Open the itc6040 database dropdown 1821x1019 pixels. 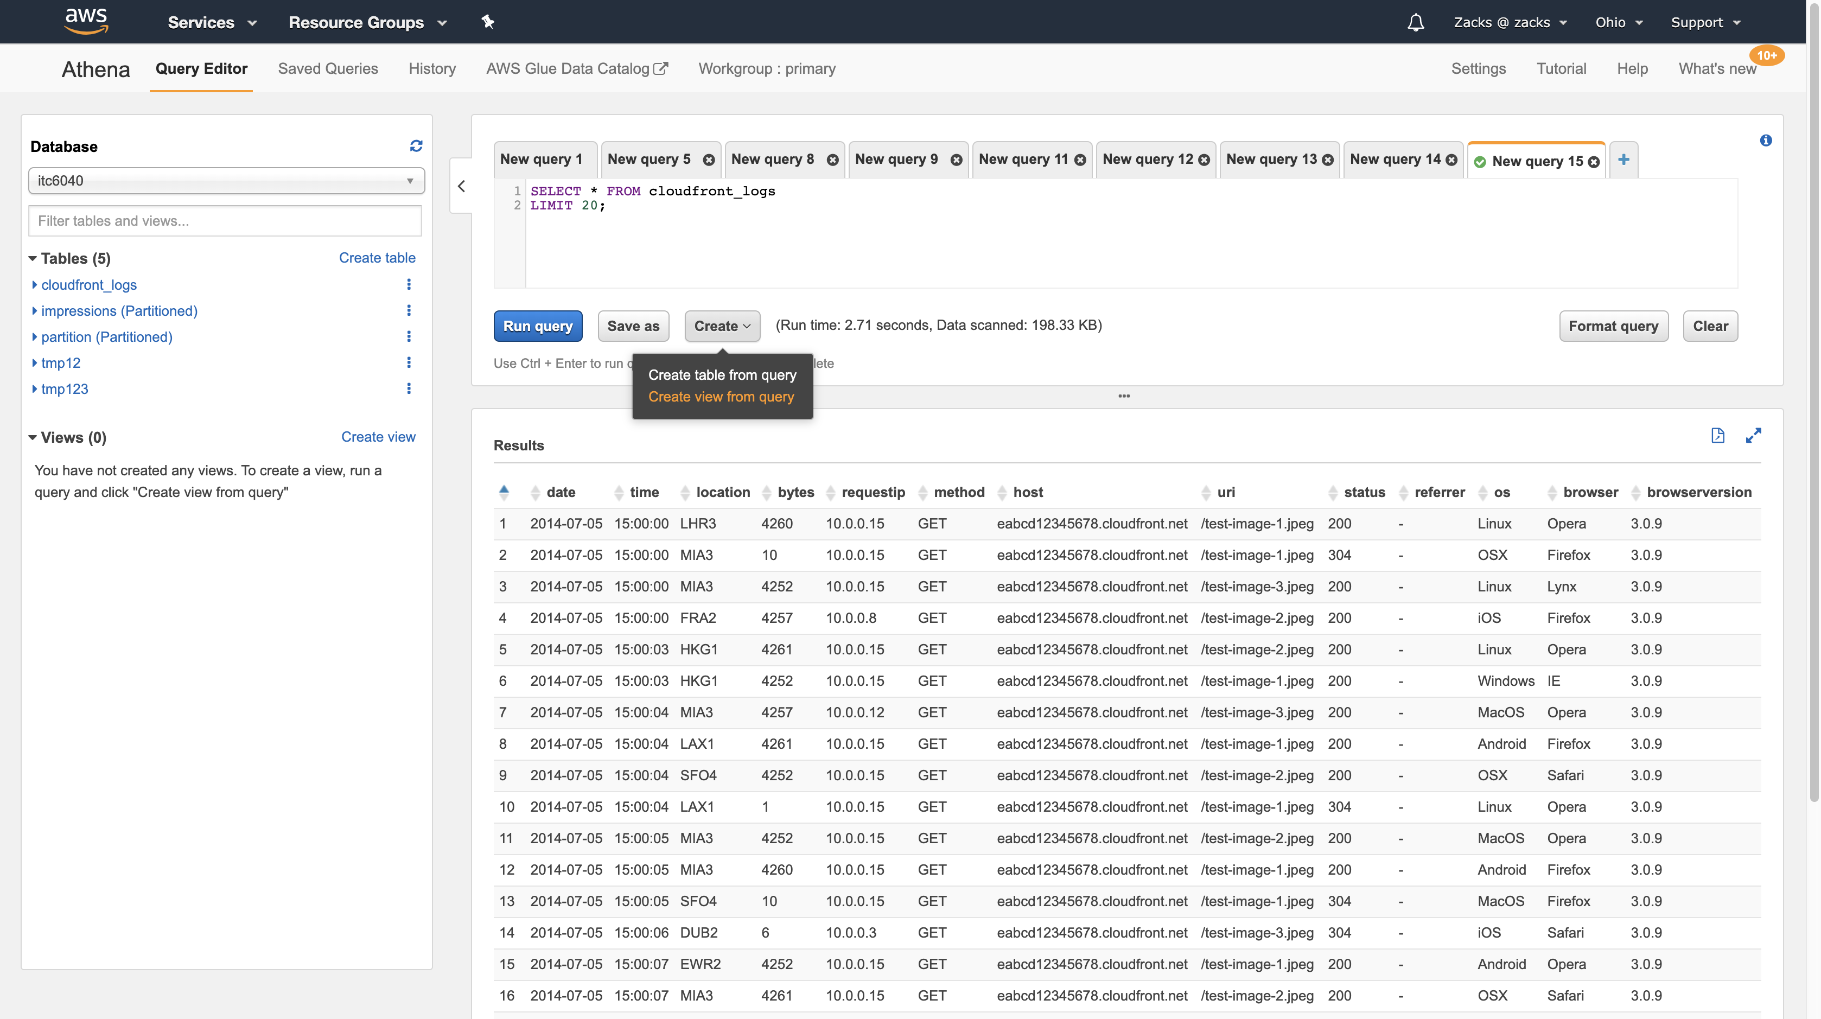(226, 181)
